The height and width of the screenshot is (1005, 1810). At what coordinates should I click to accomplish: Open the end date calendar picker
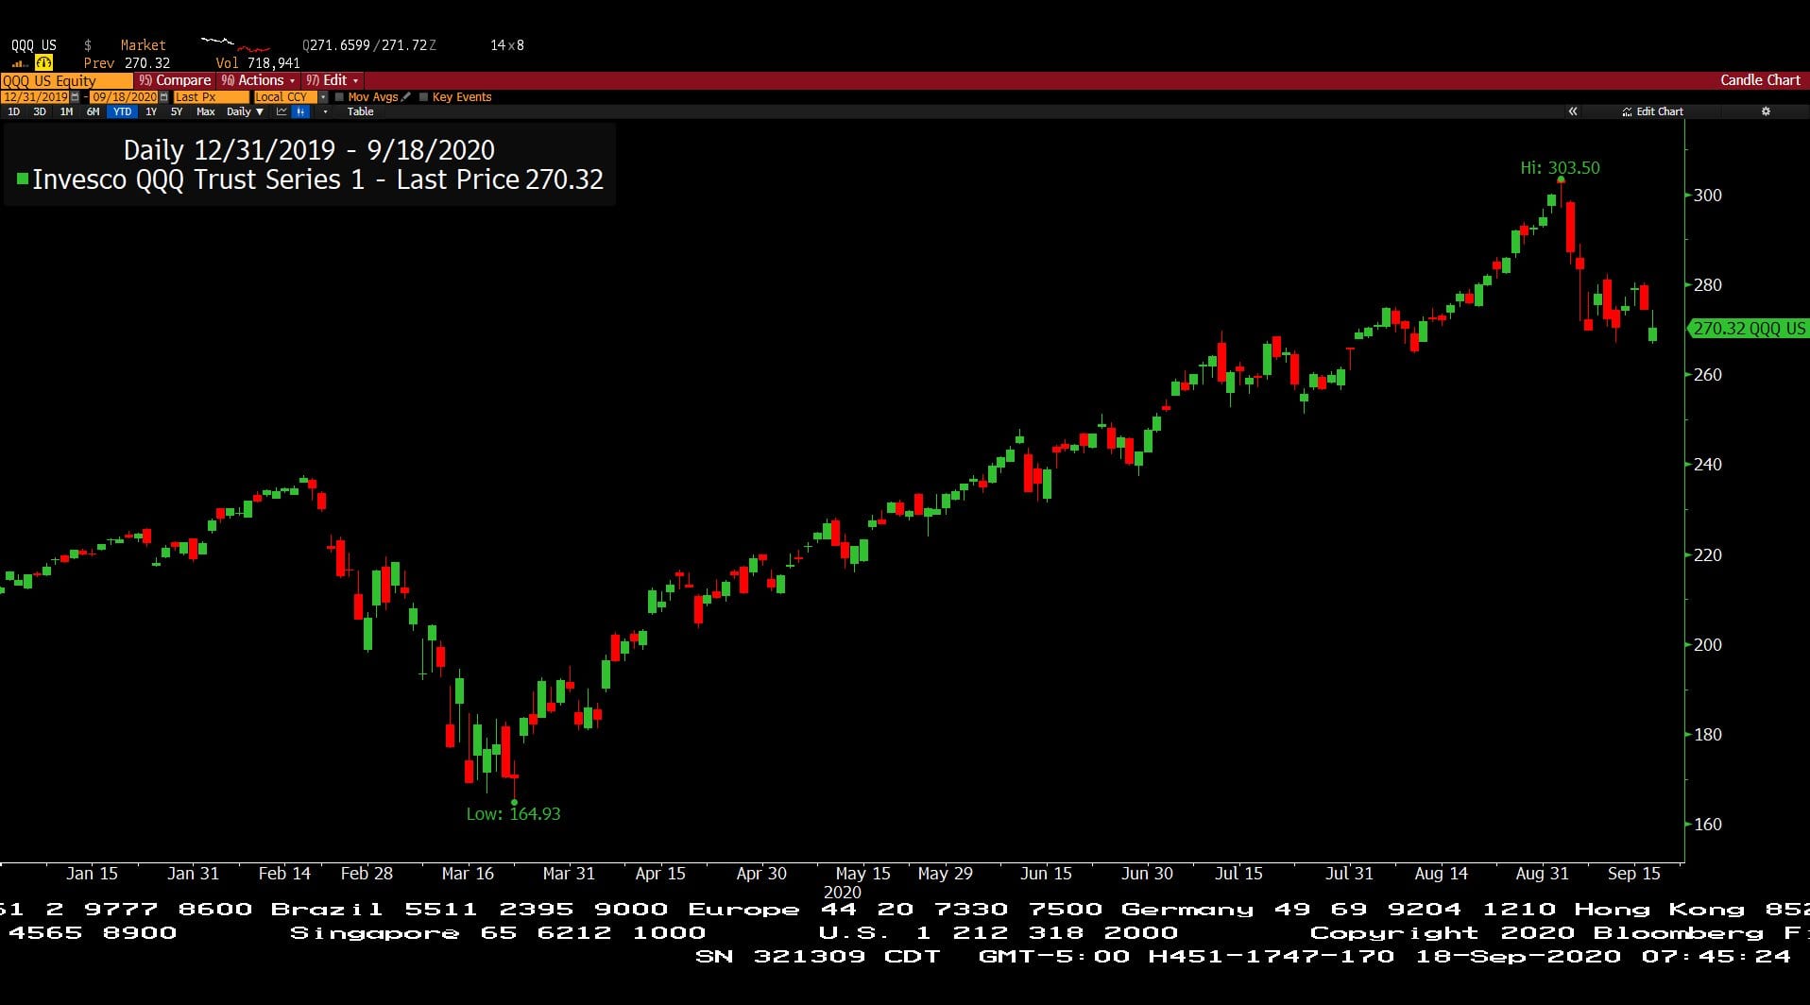163,97
